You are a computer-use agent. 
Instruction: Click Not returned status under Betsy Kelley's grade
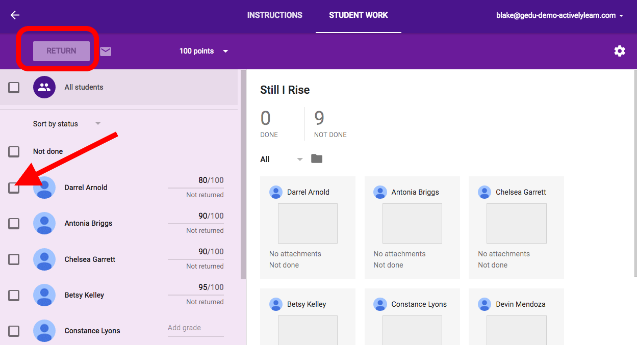tap(205, 302)
